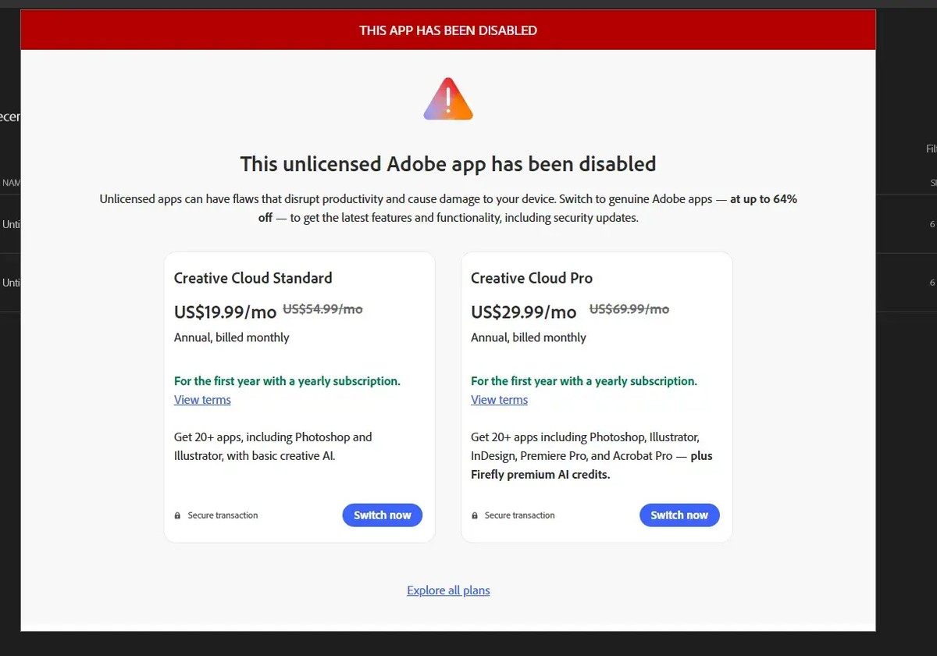Click lock icon in Creative Cloud Pro card

pos(475,515)
